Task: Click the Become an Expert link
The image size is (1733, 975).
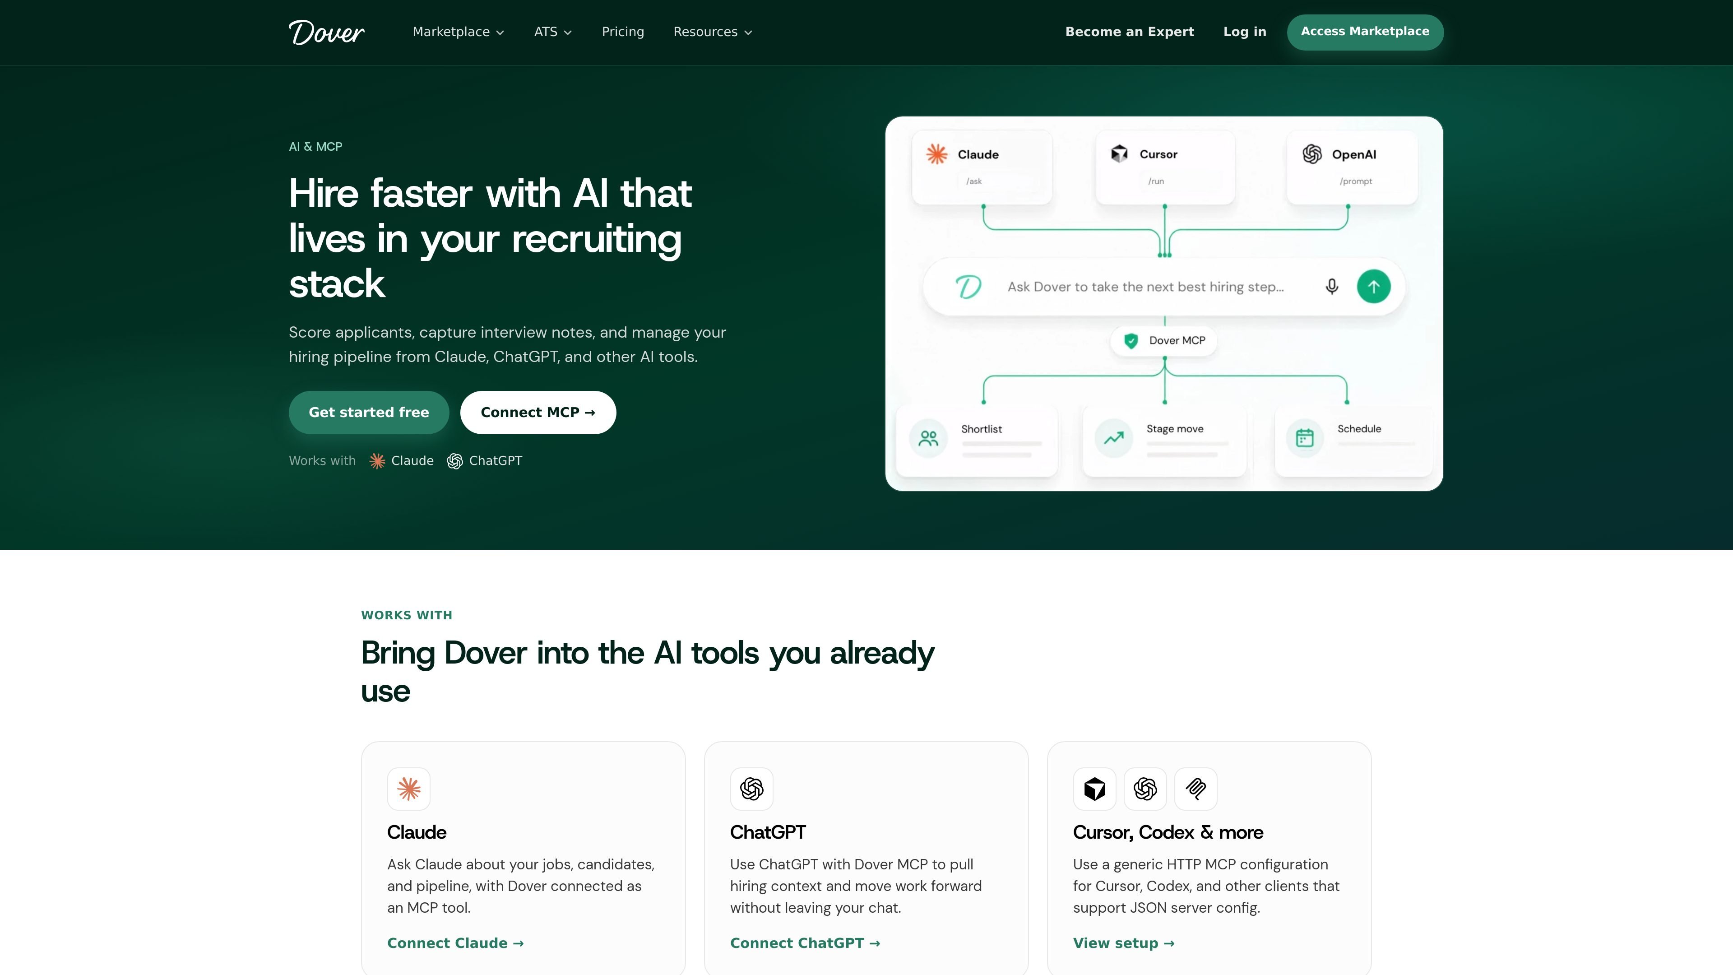Action: (1130, 32)
